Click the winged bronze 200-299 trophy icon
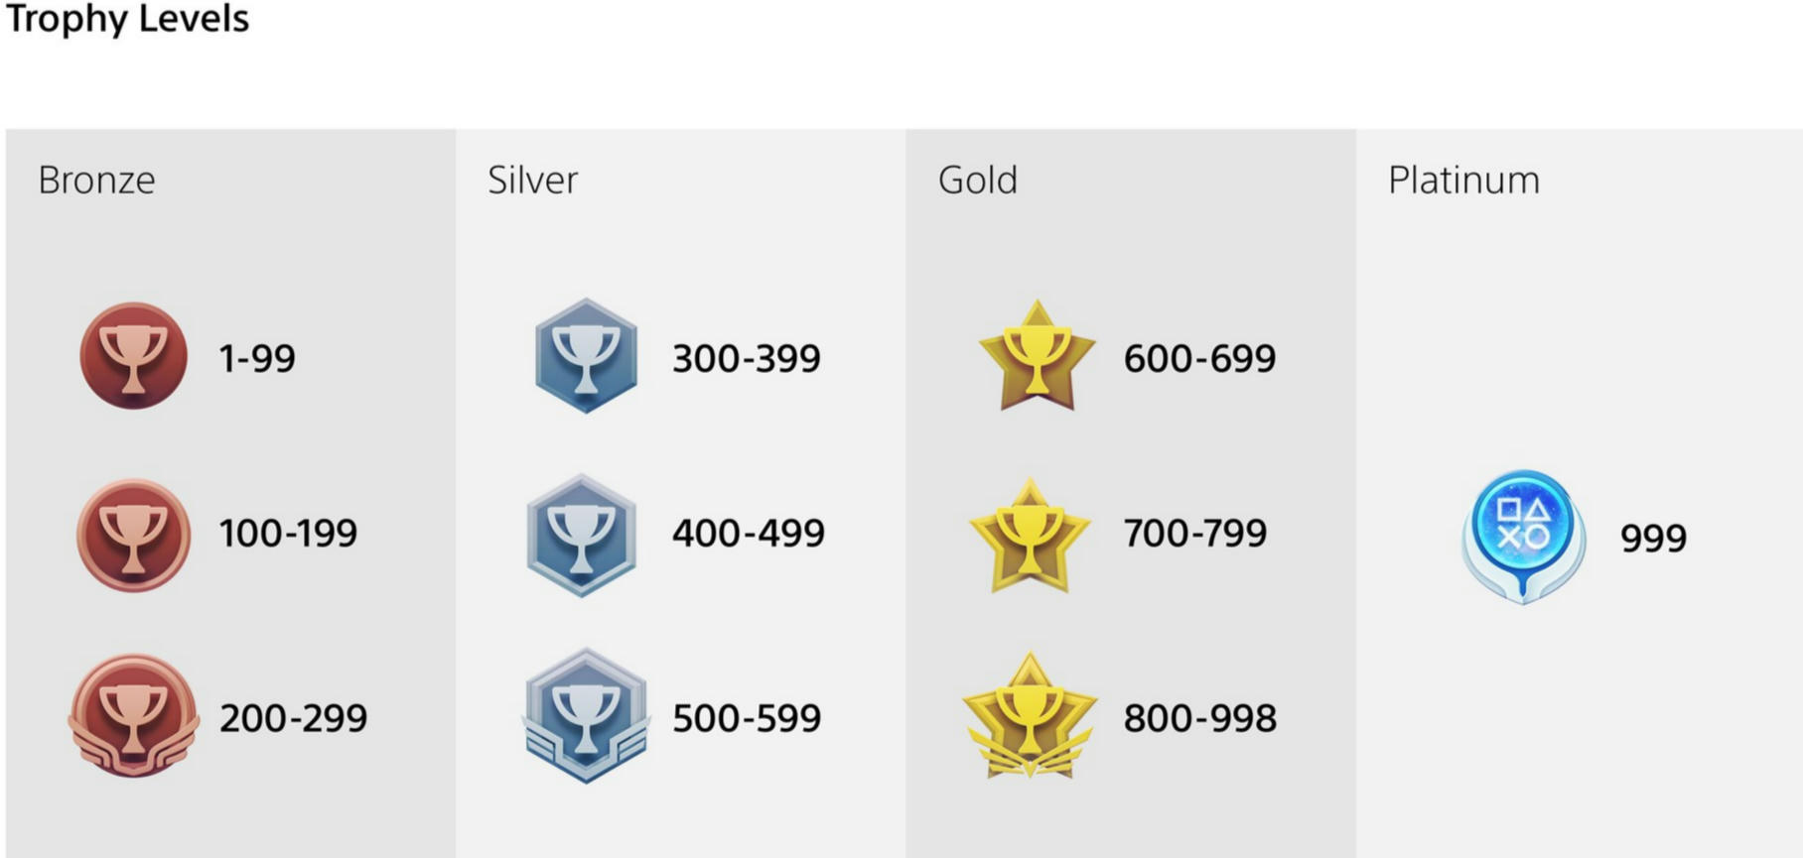Viewport: 1803px width, 858px height. pyautogui.click(x=133, y=715)
